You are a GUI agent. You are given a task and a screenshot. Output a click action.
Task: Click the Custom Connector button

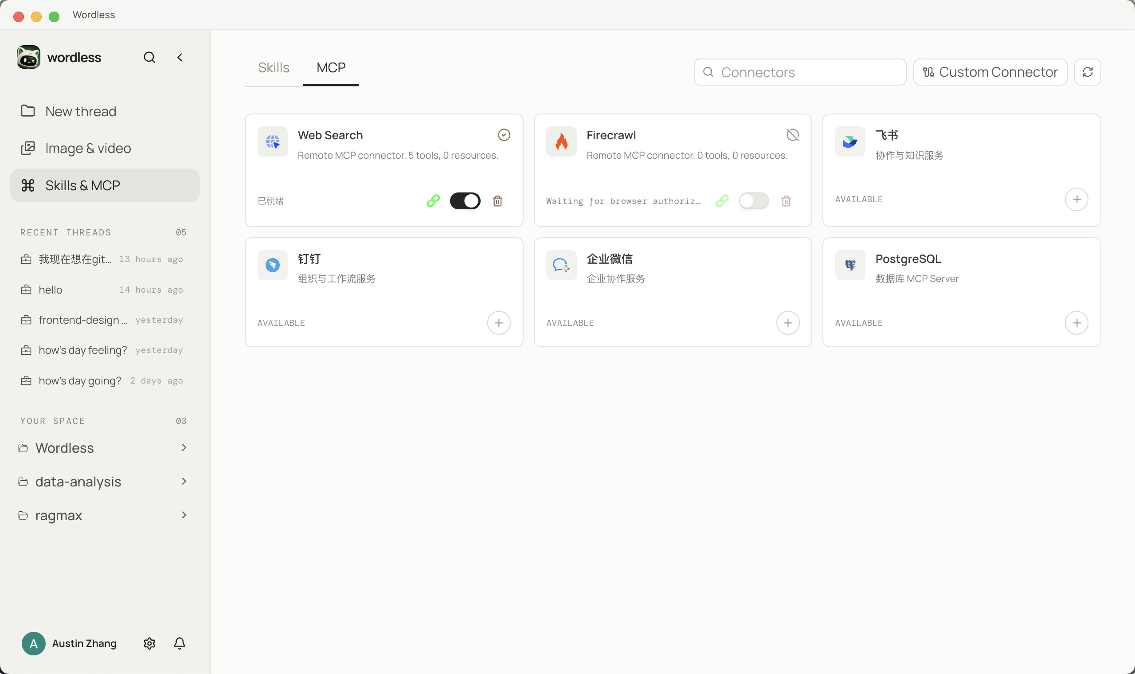coord(990,72)
